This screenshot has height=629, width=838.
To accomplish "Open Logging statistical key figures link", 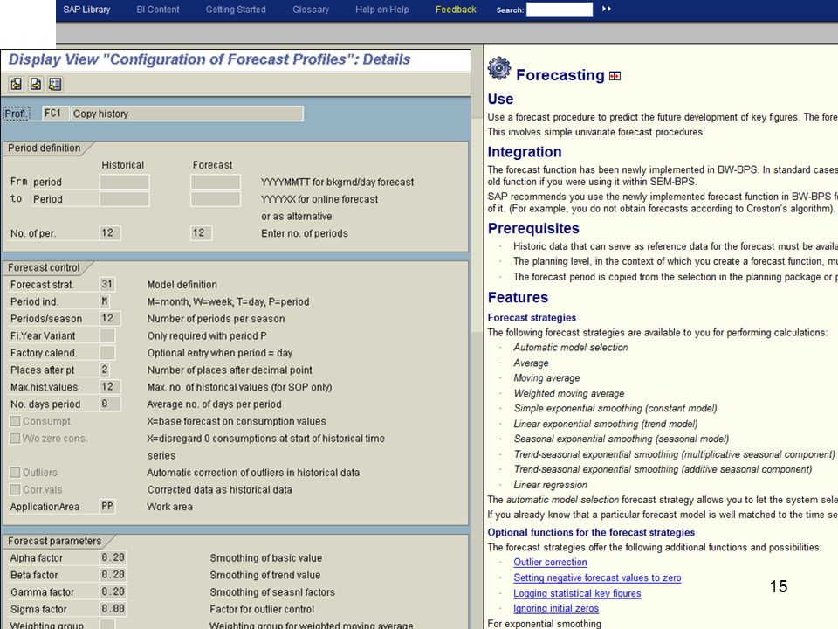I will pyautogui.click(x=577, y=593).
